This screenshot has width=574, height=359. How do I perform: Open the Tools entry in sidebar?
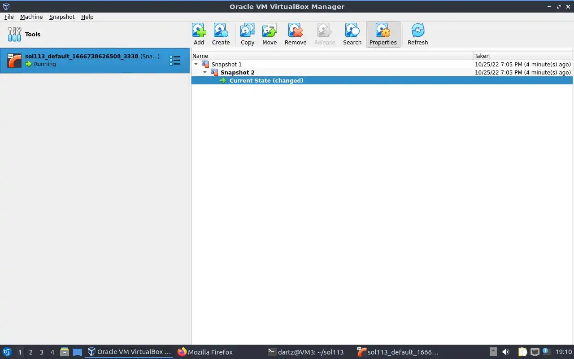coord(95,34)
